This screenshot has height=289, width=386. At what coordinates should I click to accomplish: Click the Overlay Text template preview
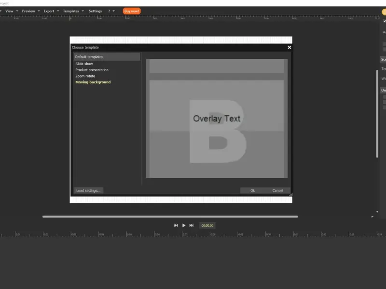pos(217,118)
